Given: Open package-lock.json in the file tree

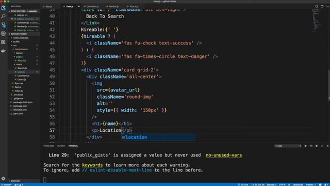Looking at the screenshot, I should [x=23, y=102].
